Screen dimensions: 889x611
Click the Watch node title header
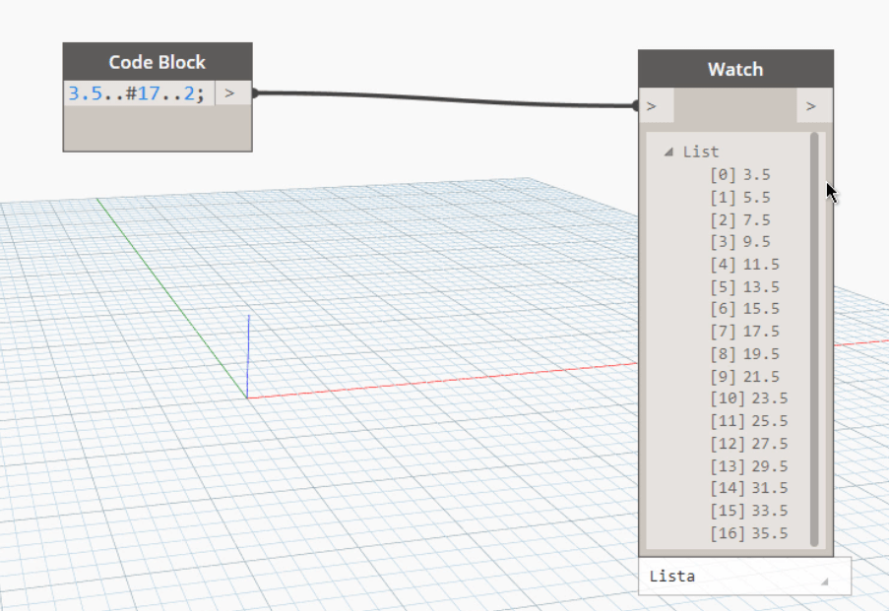point(735,69)
